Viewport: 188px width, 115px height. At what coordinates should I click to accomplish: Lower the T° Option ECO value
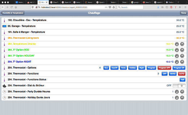coord(177,50)
